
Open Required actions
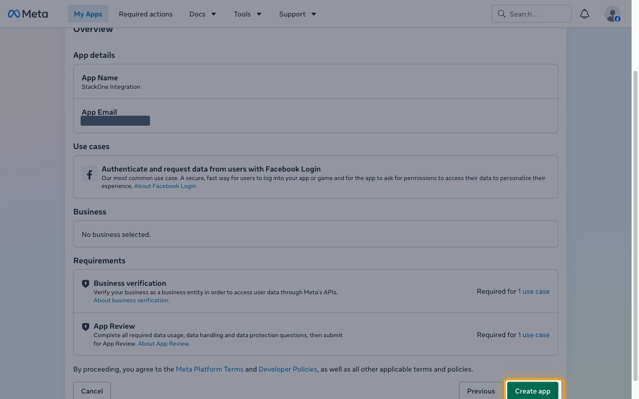point(146,14)
